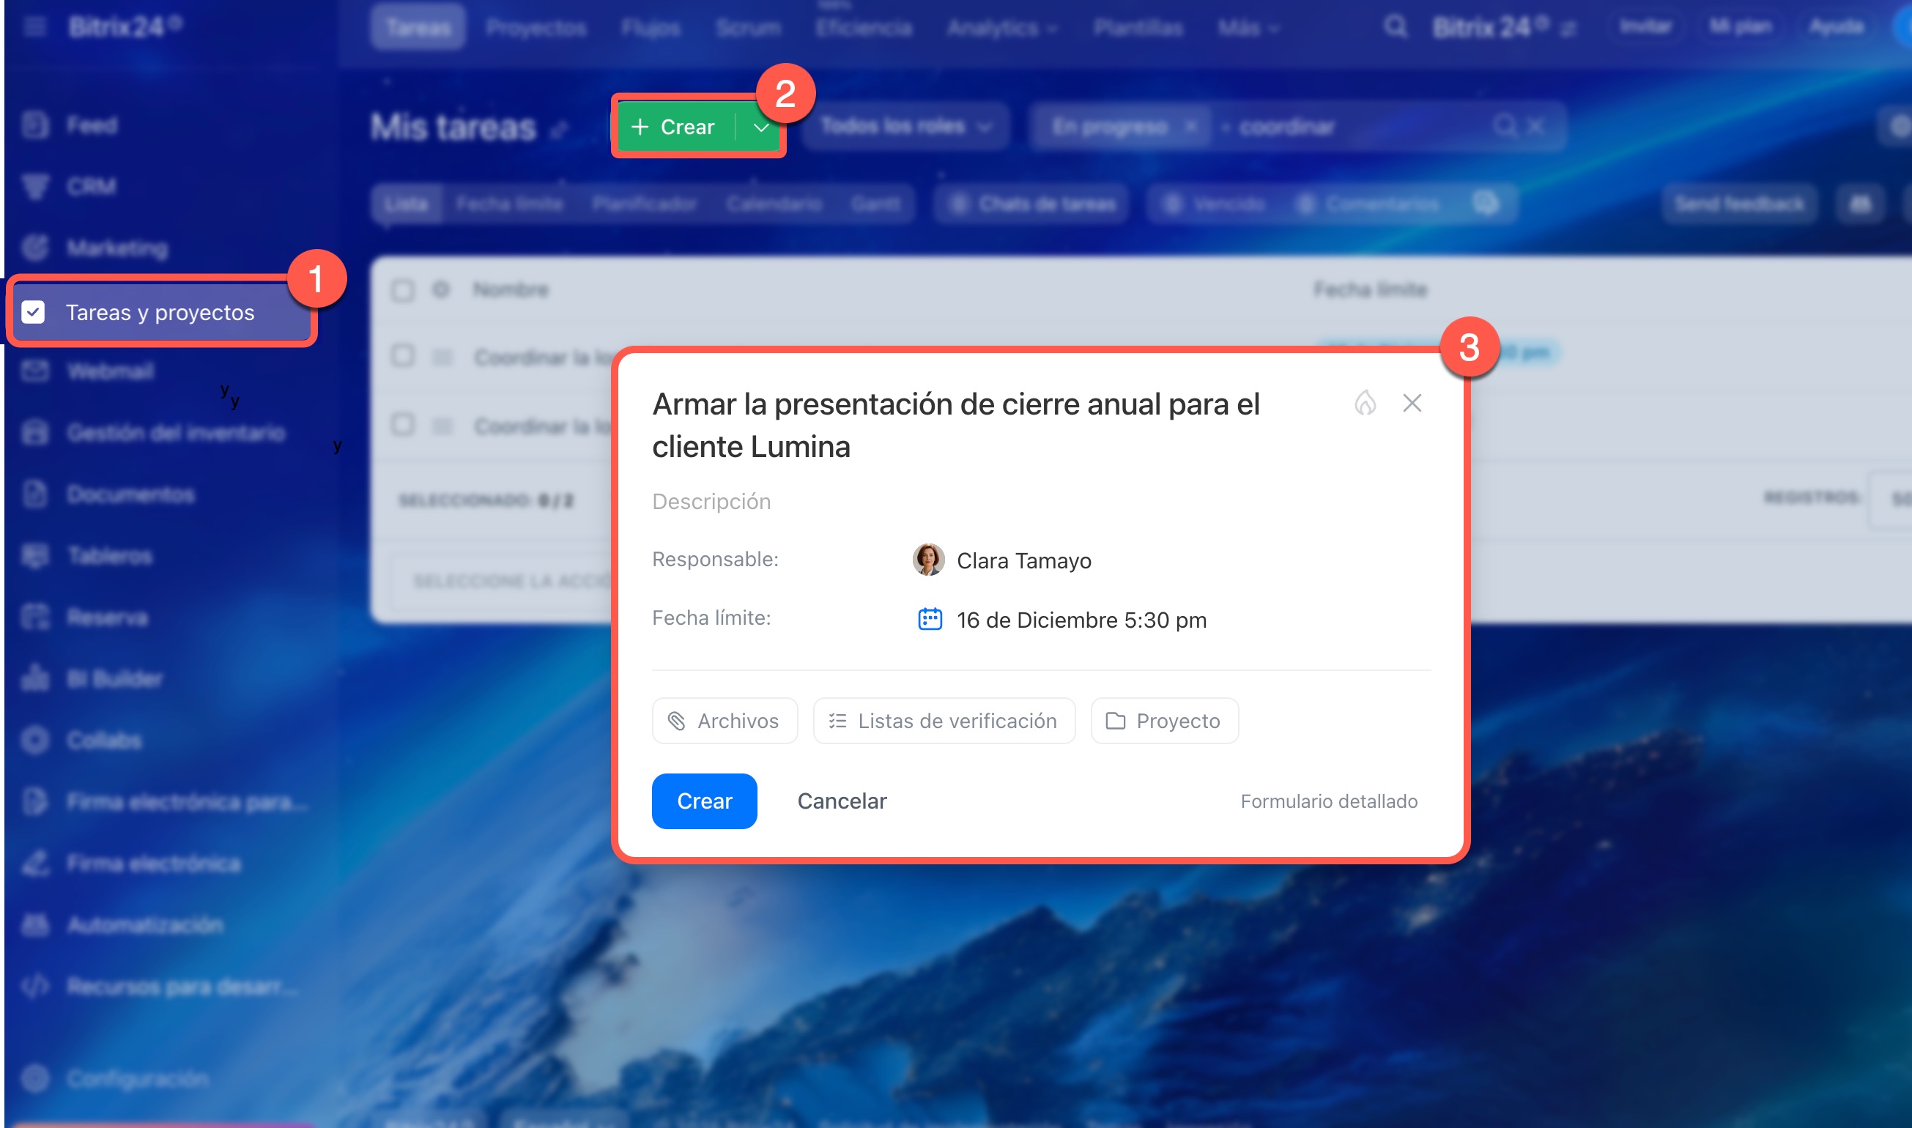
Task: Click the Descripción field in task dialog
Action: click(x=711, y=502)
